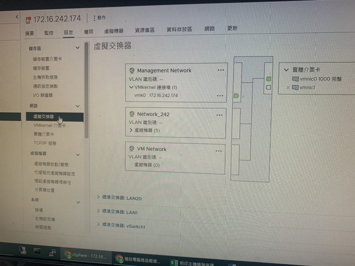This screenshot has width=355, height=266.
Task: Expand 標準交換器: vSwitch1
Action: [x=98, y=224]
